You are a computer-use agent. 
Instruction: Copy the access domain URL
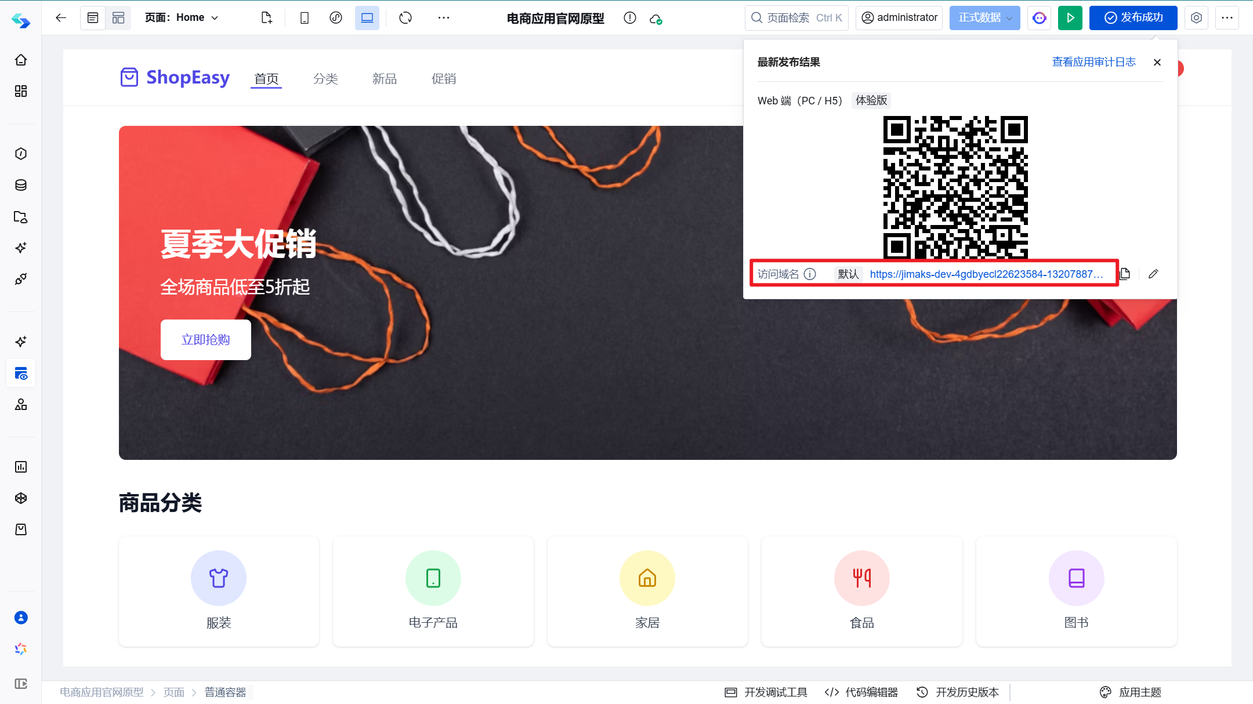(1125, 274)
